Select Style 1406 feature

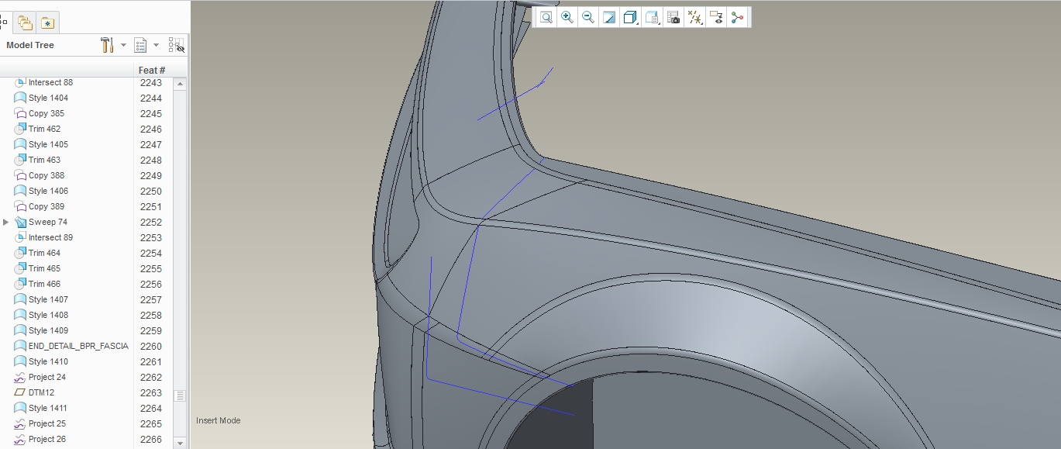pos(48,191)
